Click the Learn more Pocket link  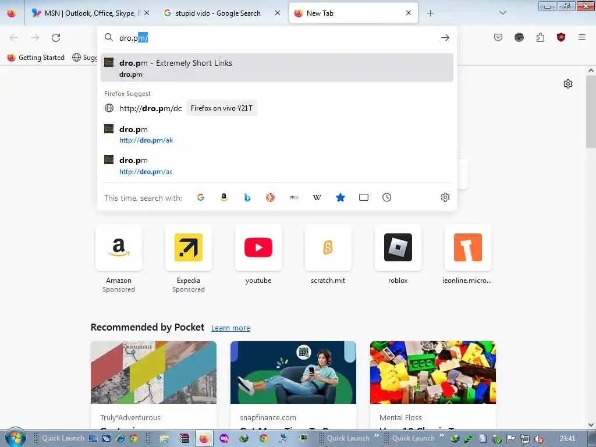pyautogui.click(x=230, y=328)
